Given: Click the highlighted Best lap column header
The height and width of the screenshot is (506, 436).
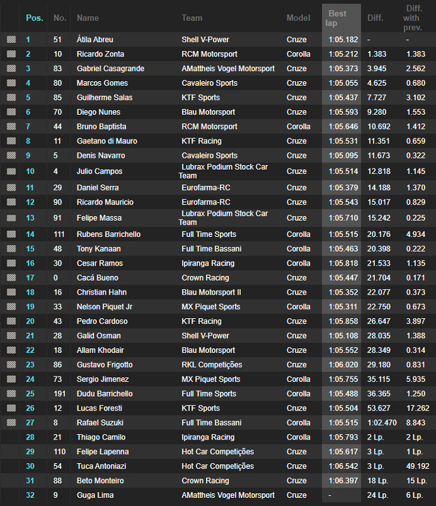Looking at the screenshot, I should coord(341,18).
